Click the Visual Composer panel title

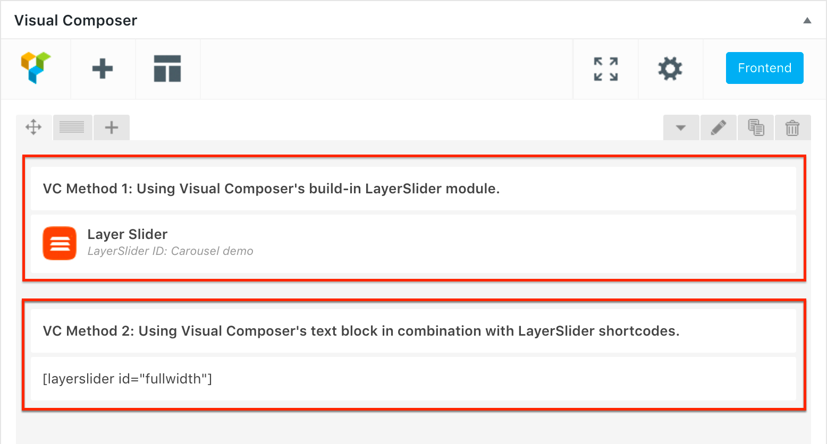(x=75, y=20)
